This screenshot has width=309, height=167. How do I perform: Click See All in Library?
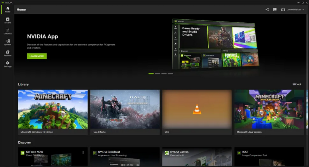pos(297,85)
